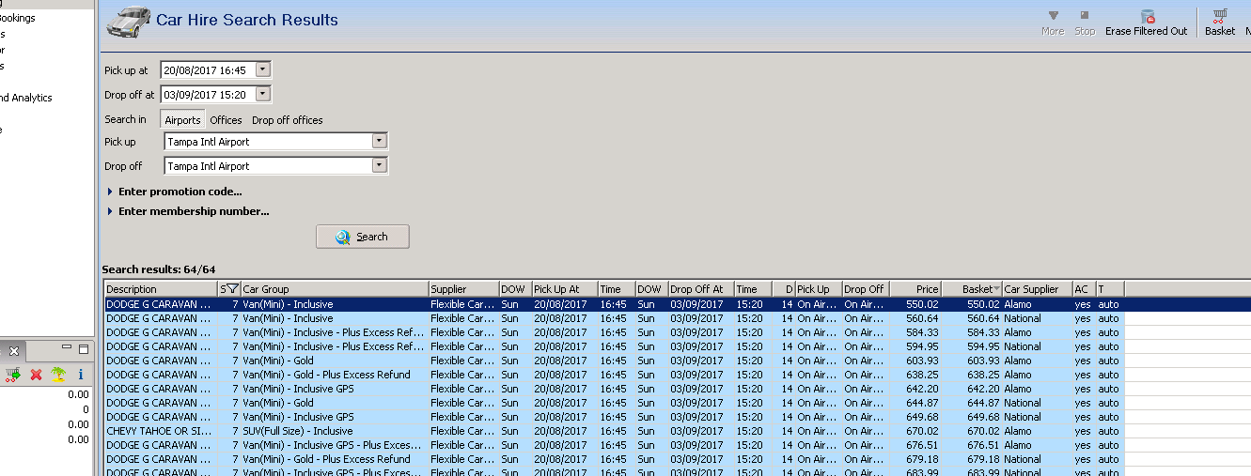Sort by the Car Group column header
The image size is (1251, 476).
335,289
